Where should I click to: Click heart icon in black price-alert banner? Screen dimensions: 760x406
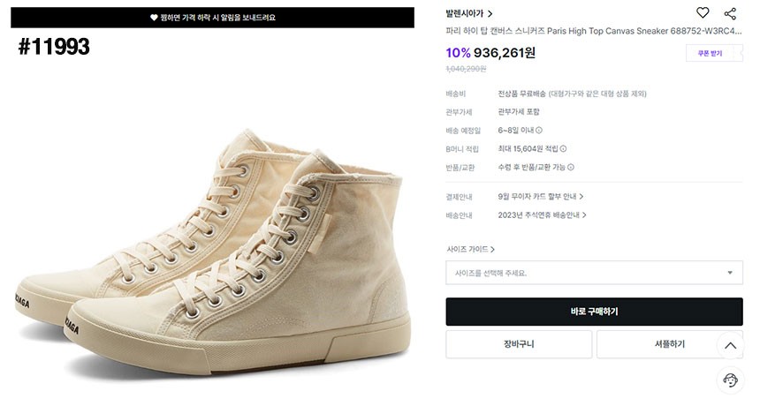tap(154, 18)
